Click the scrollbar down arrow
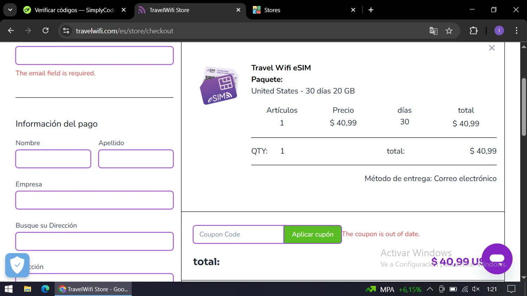Viewport: 527px width, 296px height. pos(524,277)
